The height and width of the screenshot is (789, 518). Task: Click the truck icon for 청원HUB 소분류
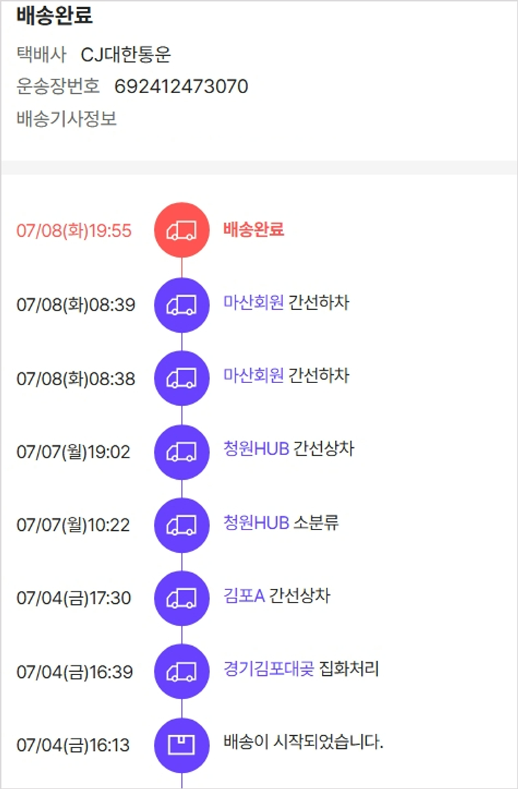(182, 525)
